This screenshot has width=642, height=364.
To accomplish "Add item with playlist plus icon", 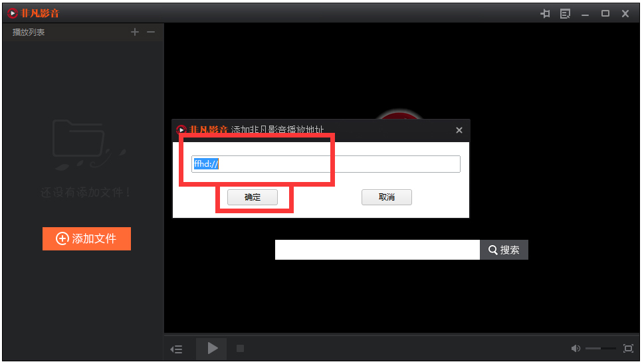I will pos(135,32).
